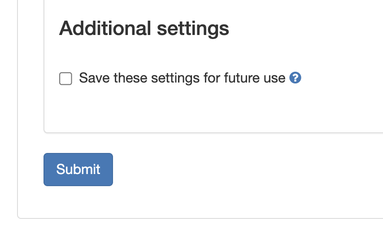Toggle the checkbox under Additional settings
Image resolution: width=383 pixels, height=244 pixels.
pyautogui.click(x=65, y=78)
